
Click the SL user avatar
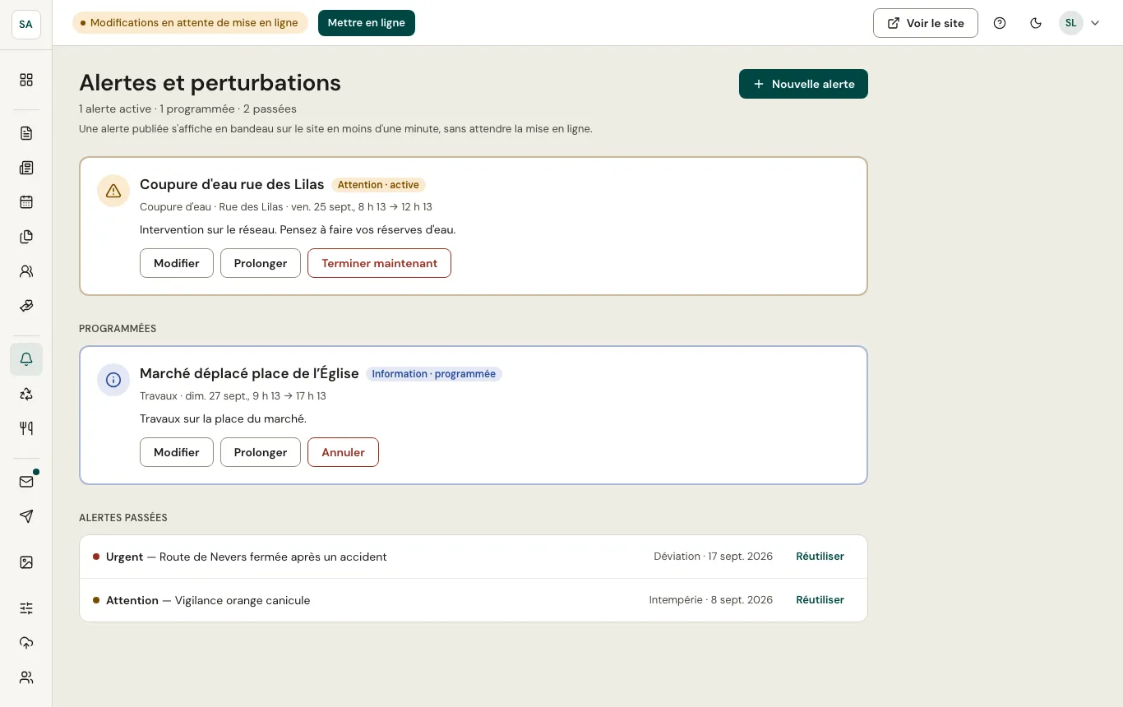(1071, 23)
